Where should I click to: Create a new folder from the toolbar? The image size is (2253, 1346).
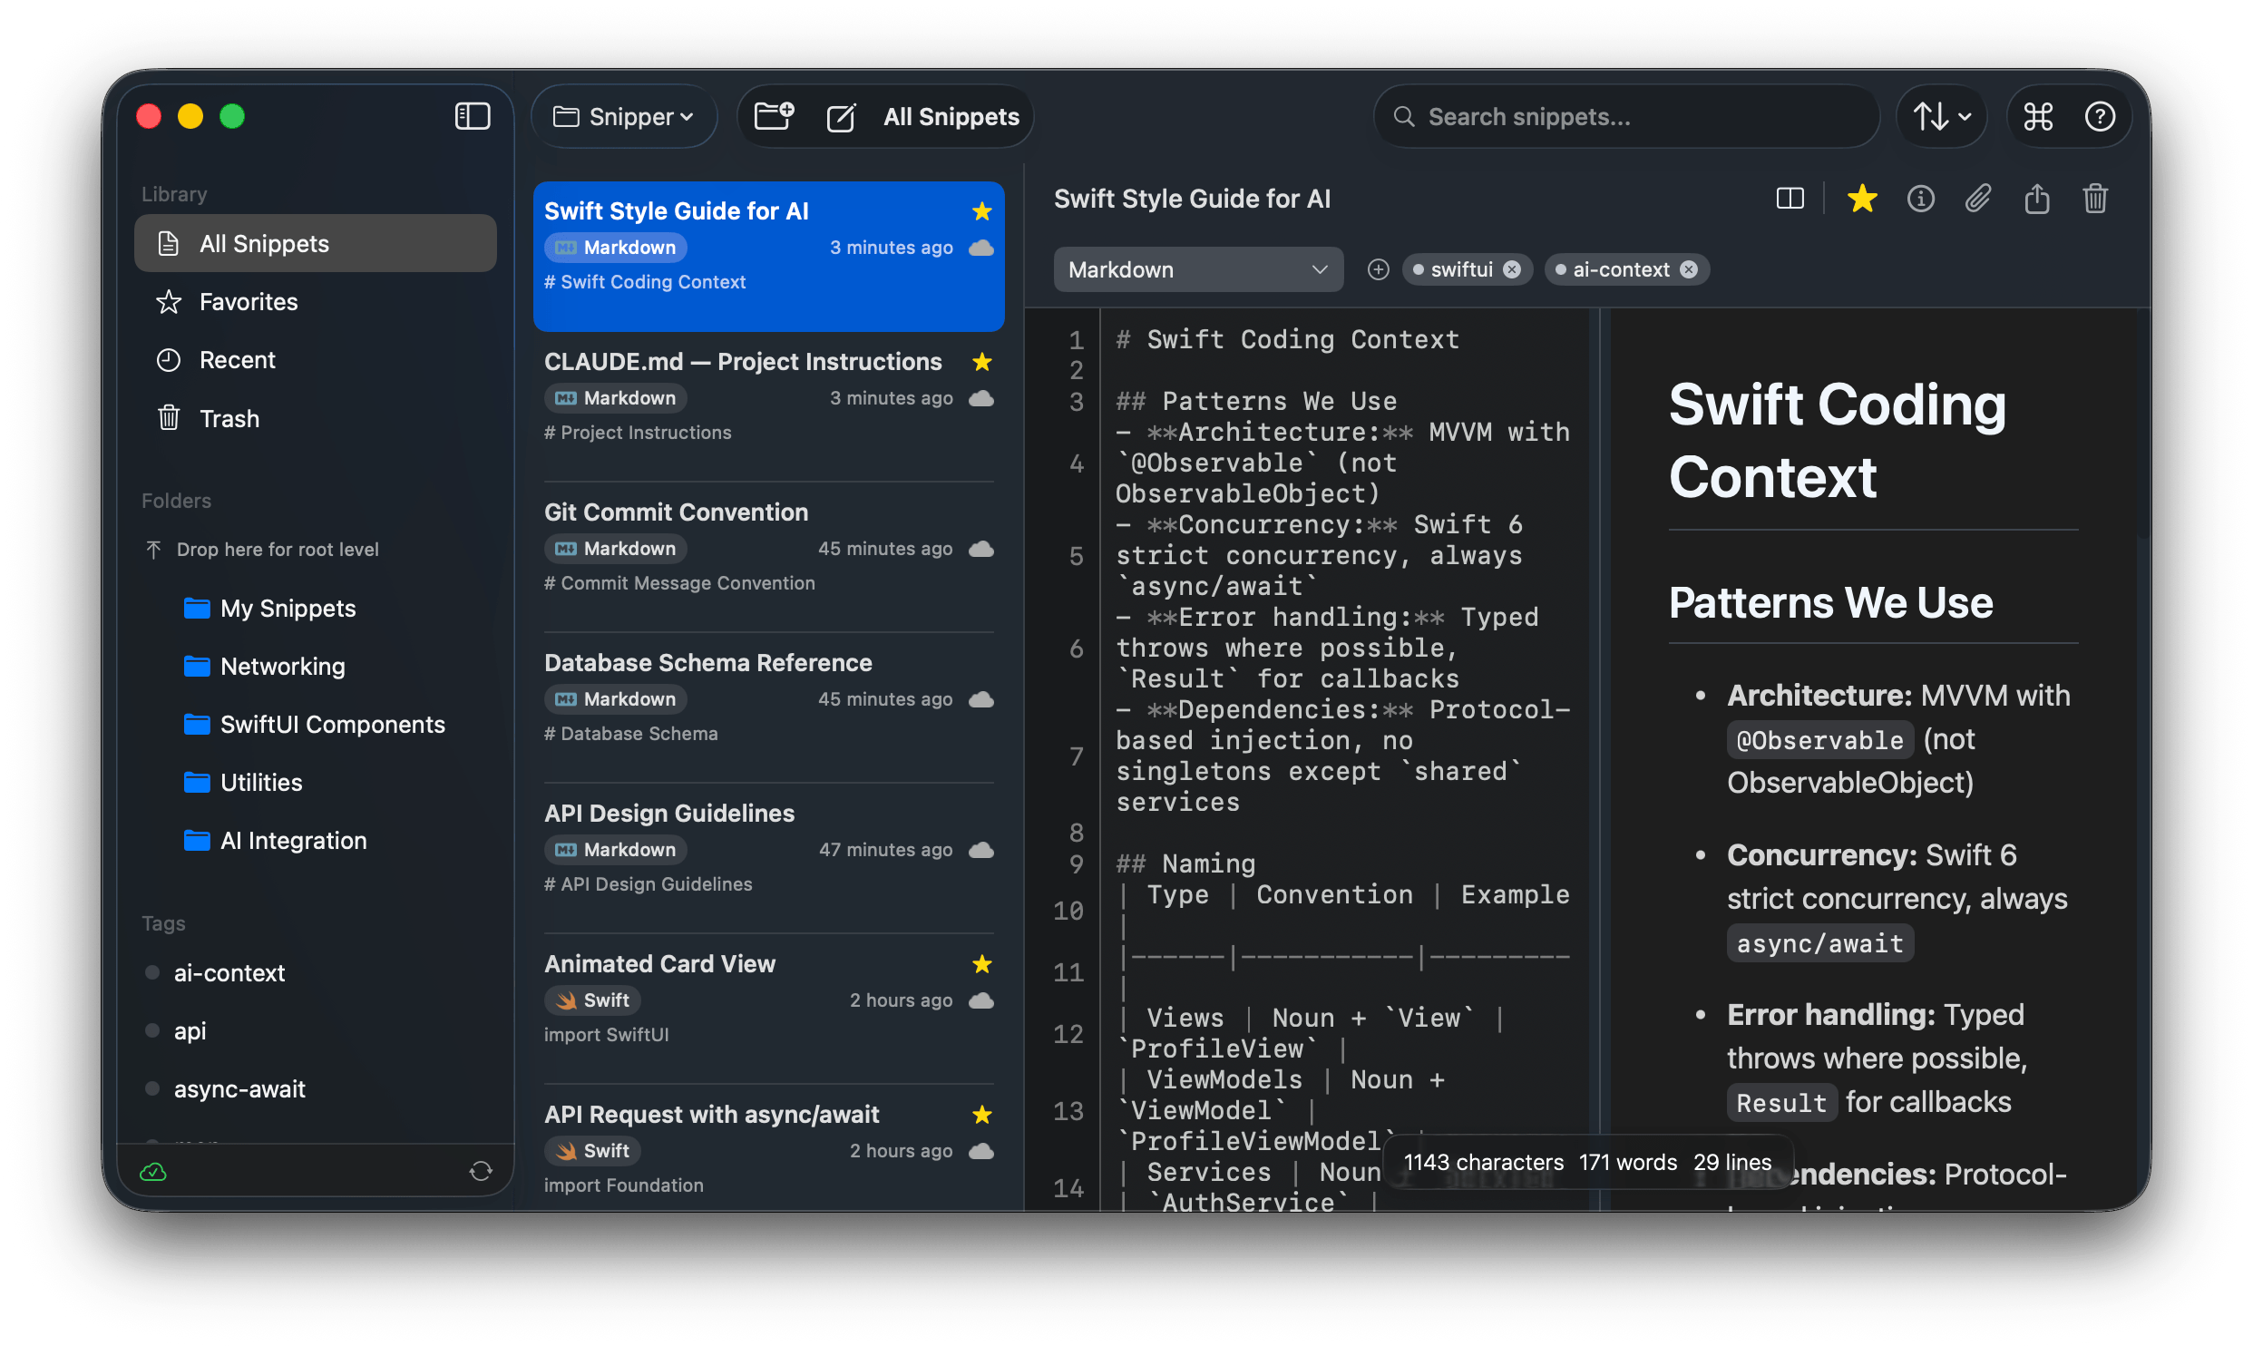pos(773,116)
